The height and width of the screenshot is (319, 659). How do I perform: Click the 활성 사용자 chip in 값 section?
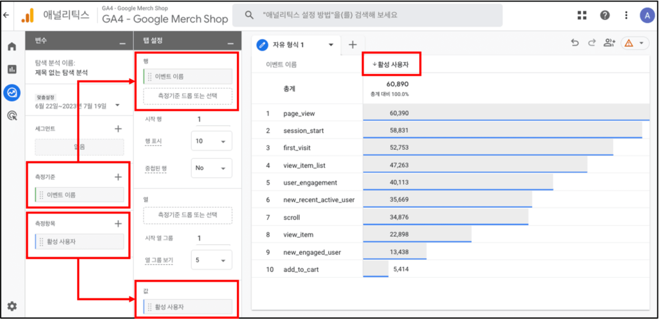tap(187, 307)
